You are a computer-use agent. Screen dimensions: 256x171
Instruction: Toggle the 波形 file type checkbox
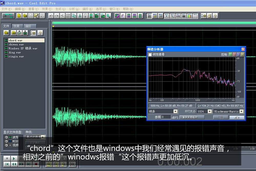(6, 137)
